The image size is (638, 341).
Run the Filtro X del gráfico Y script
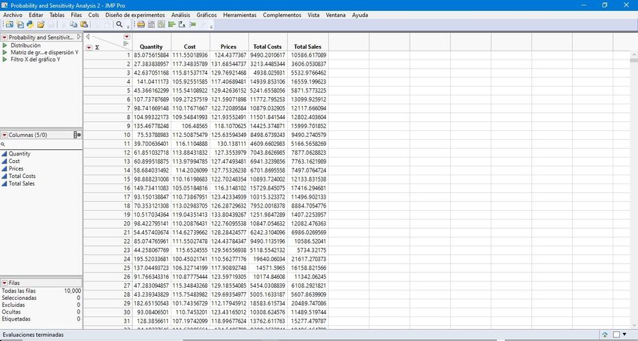(5, 60)
